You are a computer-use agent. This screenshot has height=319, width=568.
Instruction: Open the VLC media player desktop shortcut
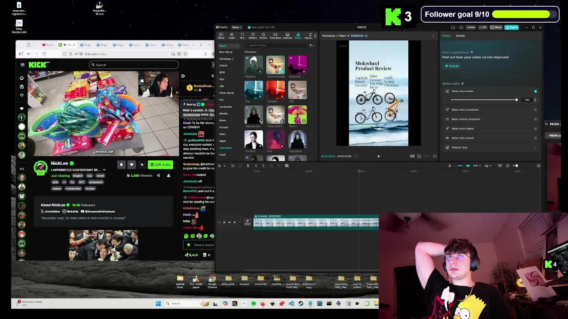pos(196,281)
